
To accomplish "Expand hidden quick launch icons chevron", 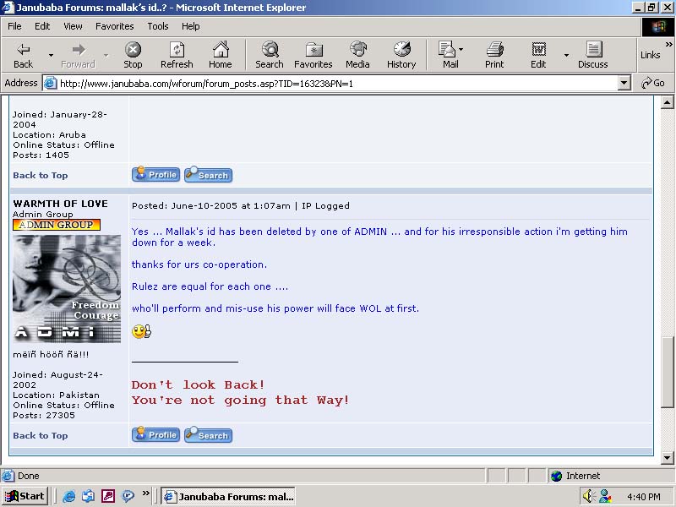I will (x=146, y=493).
